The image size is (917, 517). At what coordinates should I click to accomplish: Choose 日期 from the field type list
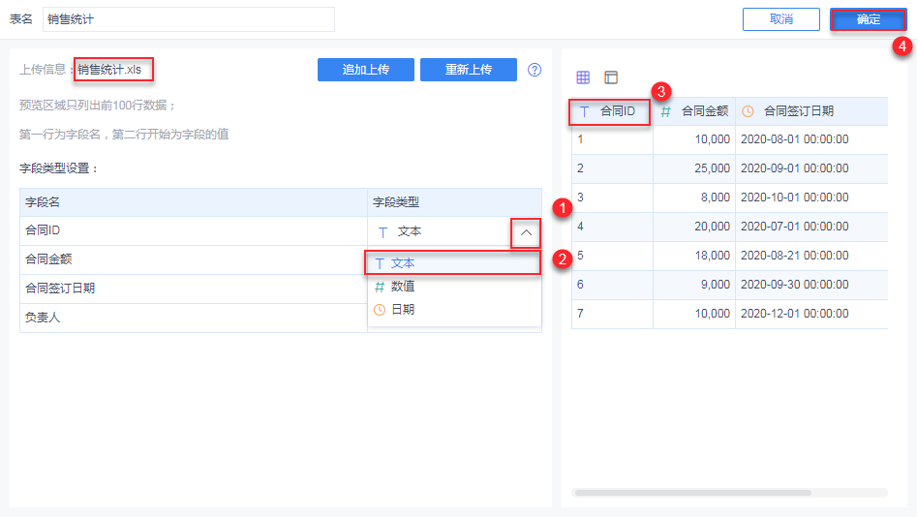pyautogui.click(x=403, y=310)
